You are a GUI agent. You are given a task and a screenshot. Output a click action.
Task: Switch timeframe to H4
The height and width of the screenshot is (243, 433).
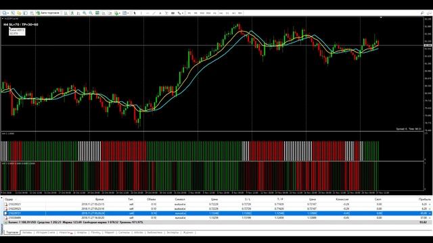pyautogui.click(x=221, y=13)
